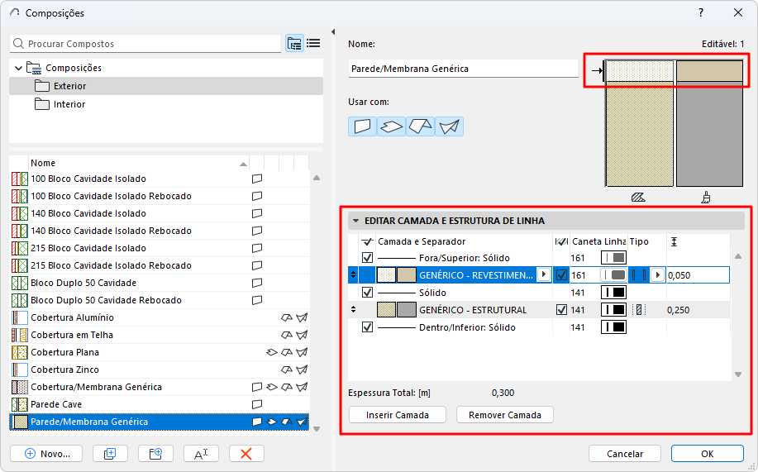Image resolution: width=758 pixels, height=472 pixels.
Task: Open the help question mark
Action: pyautogui.click(x=701, y=13)
